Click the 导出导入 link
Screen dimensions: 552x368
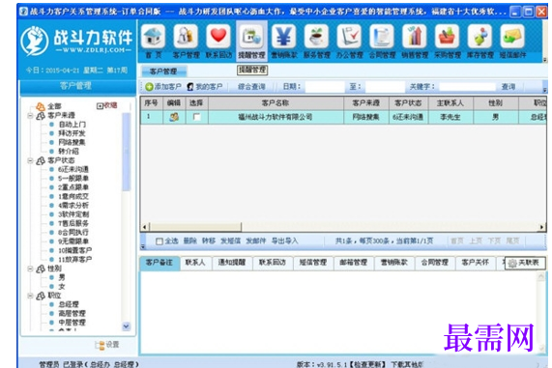point(285,241)
